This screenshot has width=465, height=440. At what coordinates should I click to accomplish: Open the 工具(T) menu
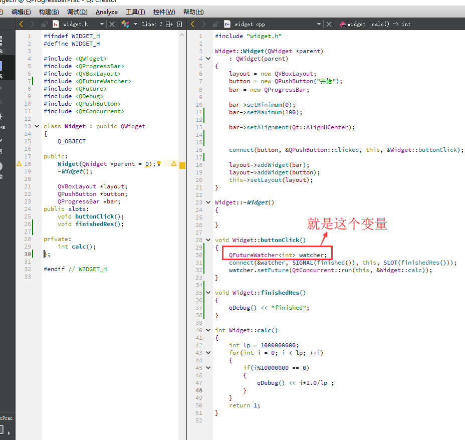coord(135,12)
